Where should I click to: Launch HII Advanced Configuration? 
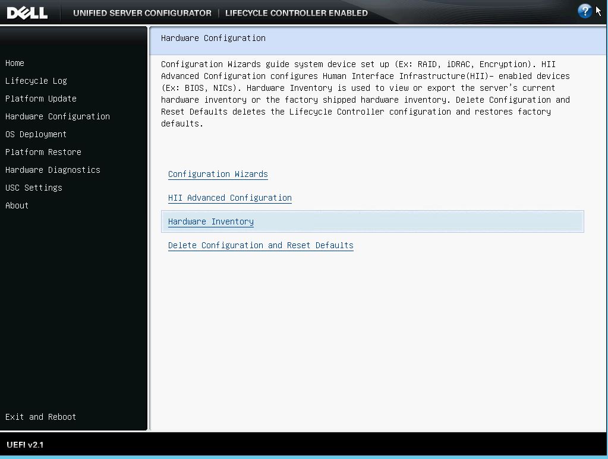coord(230,198)
